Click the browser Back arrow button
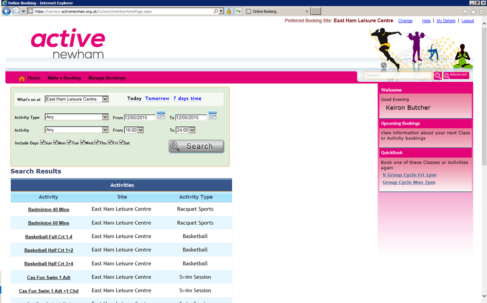The image size is (487, 303). 6,12
